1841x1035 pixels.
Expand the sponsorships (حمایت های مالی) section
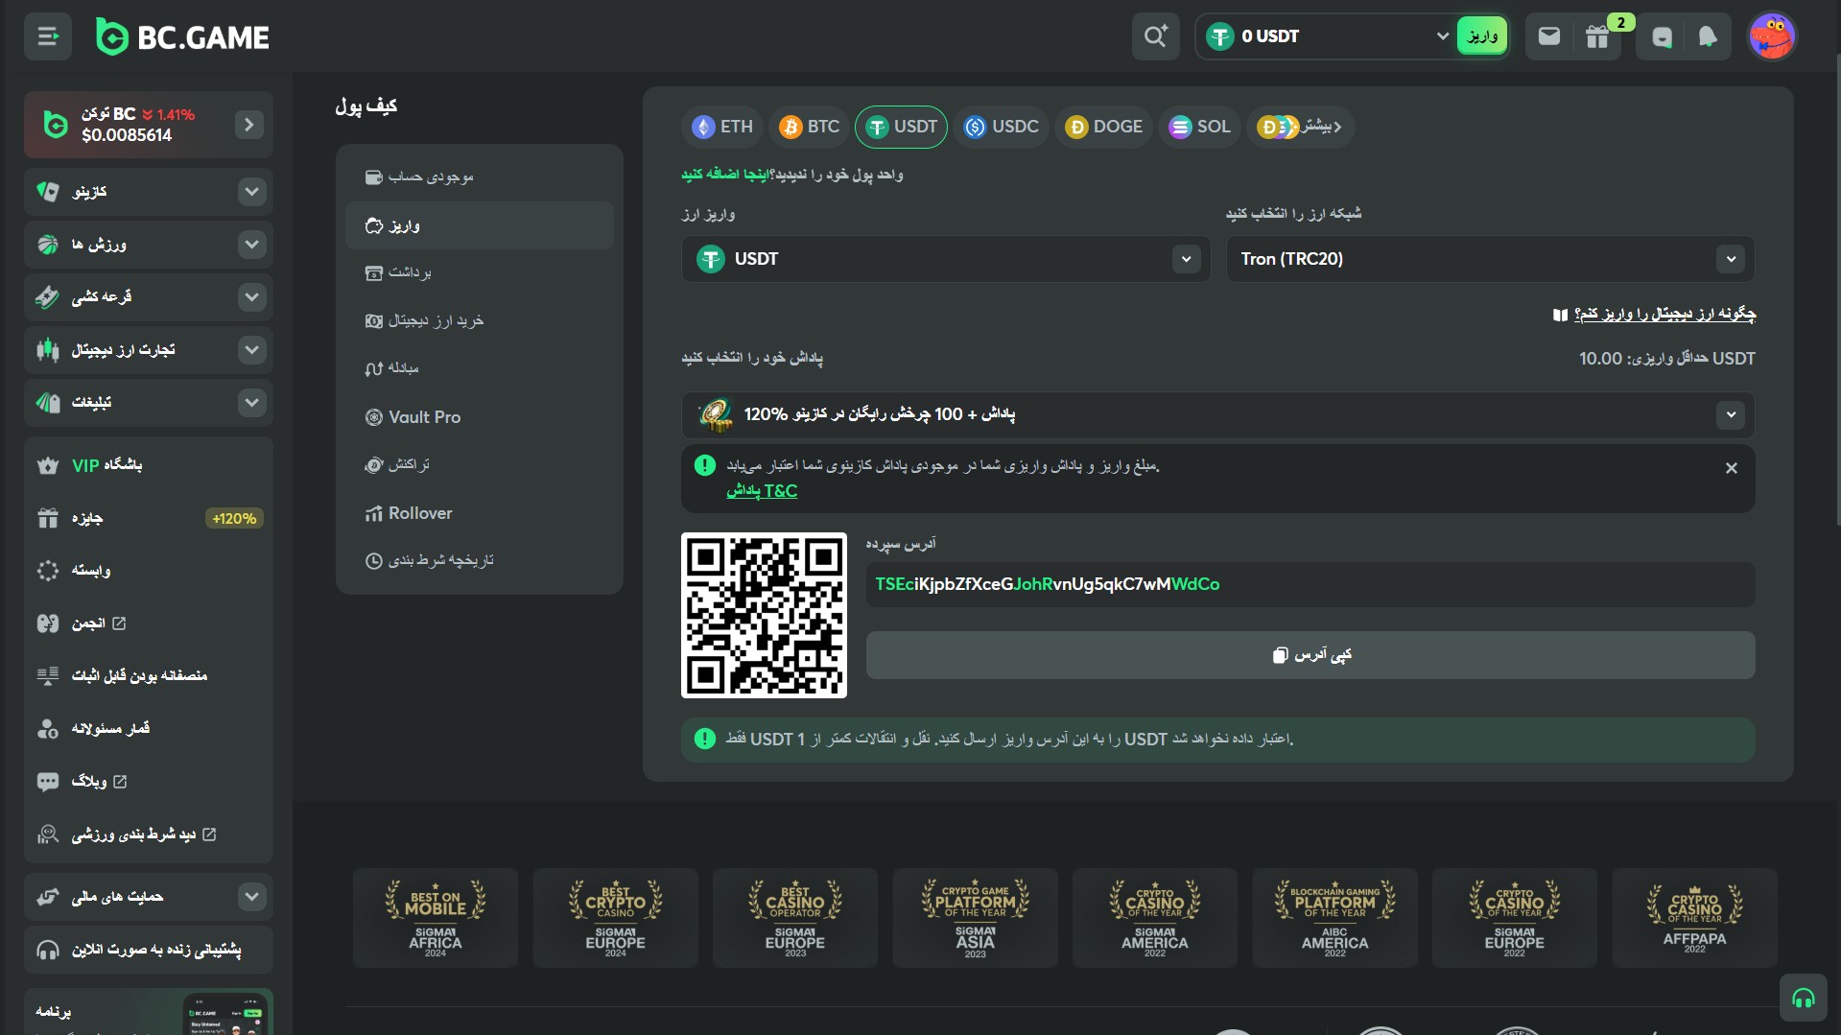(149, 897)
